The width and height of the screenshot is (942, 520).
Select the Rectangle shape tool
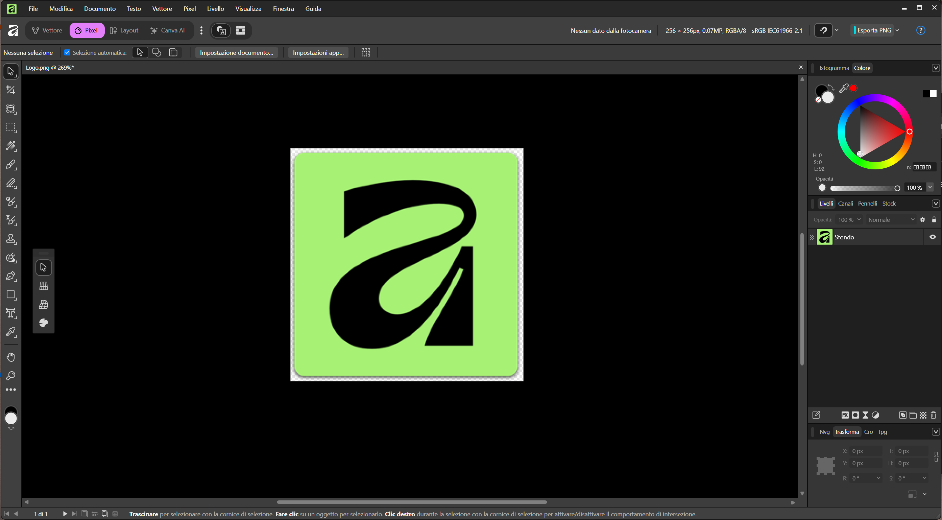[10, 295]
